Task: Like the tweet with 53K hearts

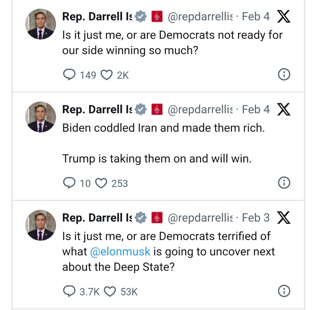Action: (x=110, y=291)
